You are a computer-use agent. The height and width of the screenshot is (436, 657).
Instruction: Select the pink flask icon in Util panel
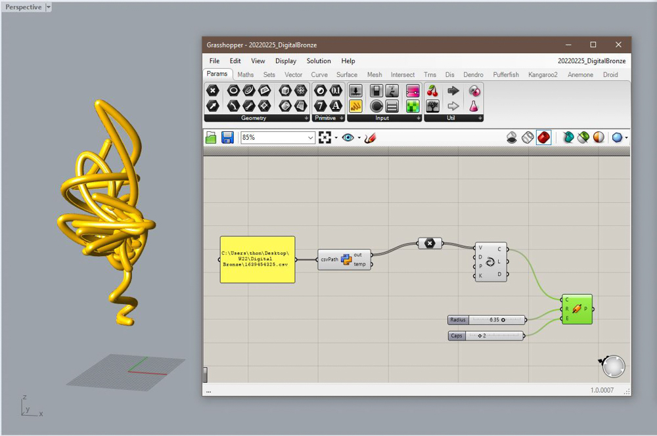473,106
